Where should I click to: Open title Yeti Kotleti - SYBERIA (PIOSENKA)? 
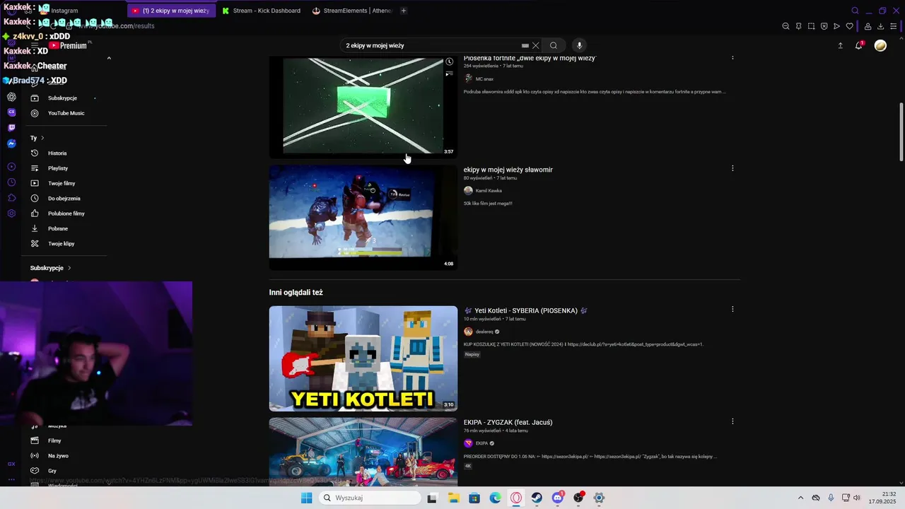pos(526,310)
